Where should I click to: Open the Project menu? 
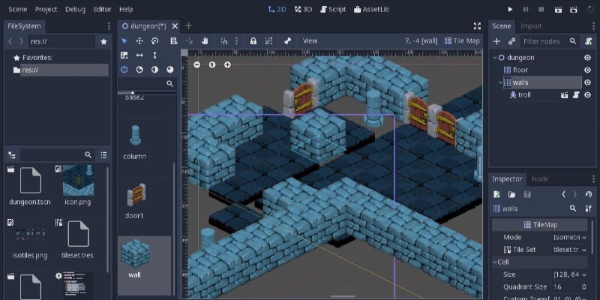coord(46,9)
